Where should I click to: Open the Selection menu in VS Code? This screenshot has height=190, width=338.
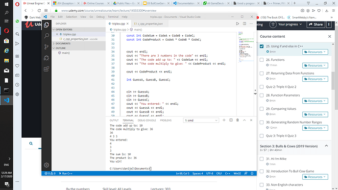coord(72,17)
